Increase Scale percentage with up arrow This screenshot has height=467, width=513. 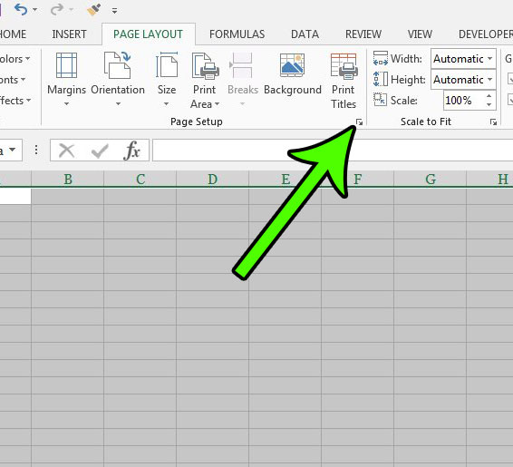(489, 96)
